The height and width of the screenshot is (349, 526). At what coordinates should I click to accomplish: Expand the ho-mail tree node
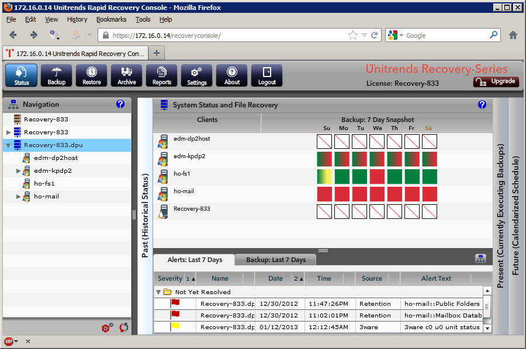(x=19, y=197)
